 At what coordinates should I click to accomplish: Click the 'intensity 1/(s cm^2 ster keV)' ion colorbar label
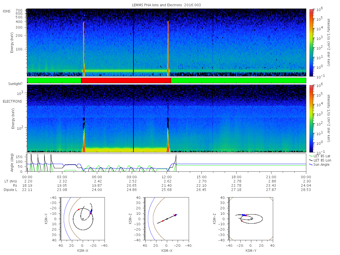click(x=329, y=42)
